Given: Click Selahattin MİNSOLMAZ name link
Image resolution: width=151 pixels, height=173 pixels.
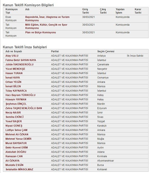Looking at the screenshot, I should pos(19,169).
